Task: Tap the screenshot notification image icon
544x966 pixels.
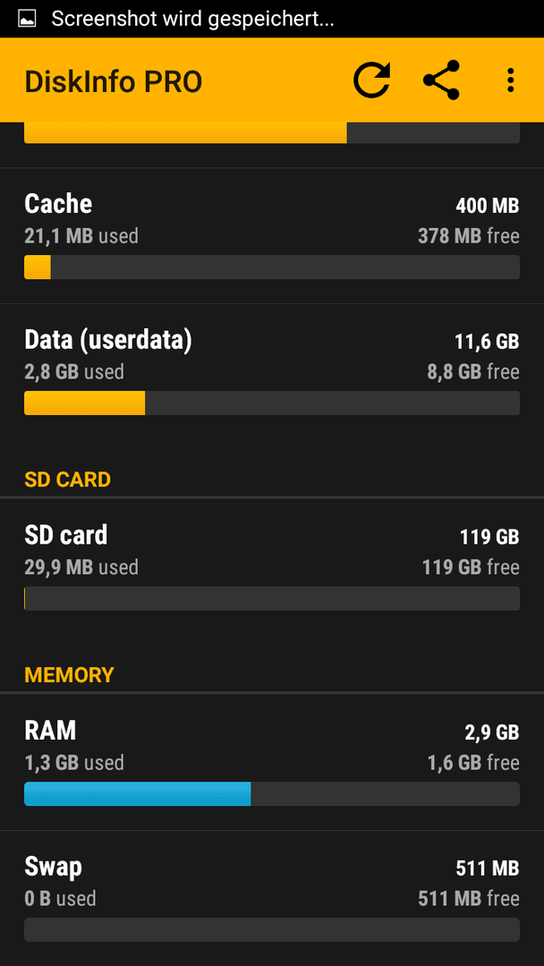Action: pos(27,19)
